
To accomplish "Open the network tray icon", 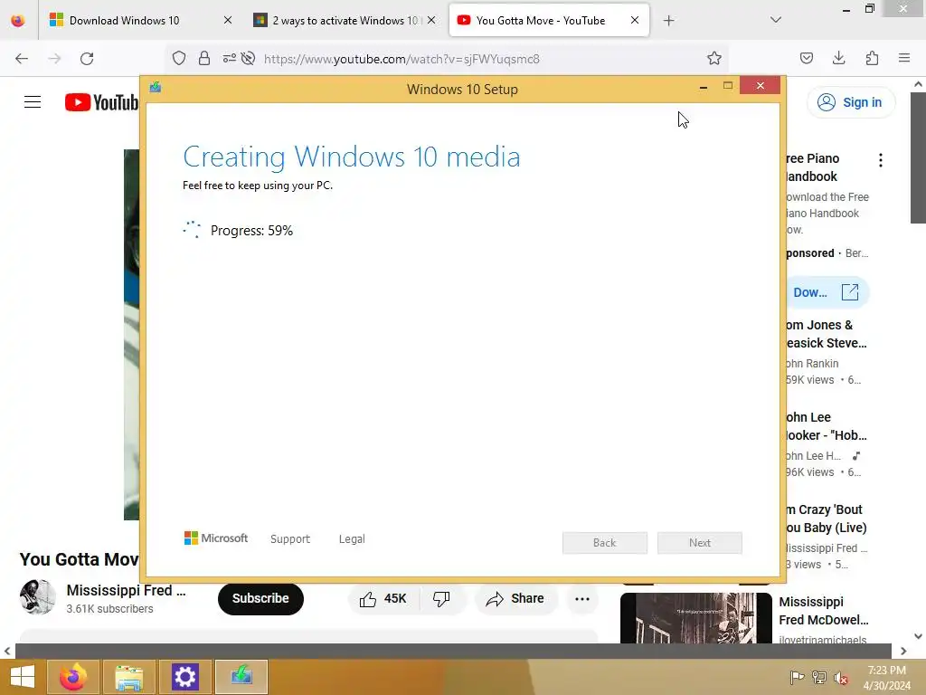I will [x=819, y=677].
